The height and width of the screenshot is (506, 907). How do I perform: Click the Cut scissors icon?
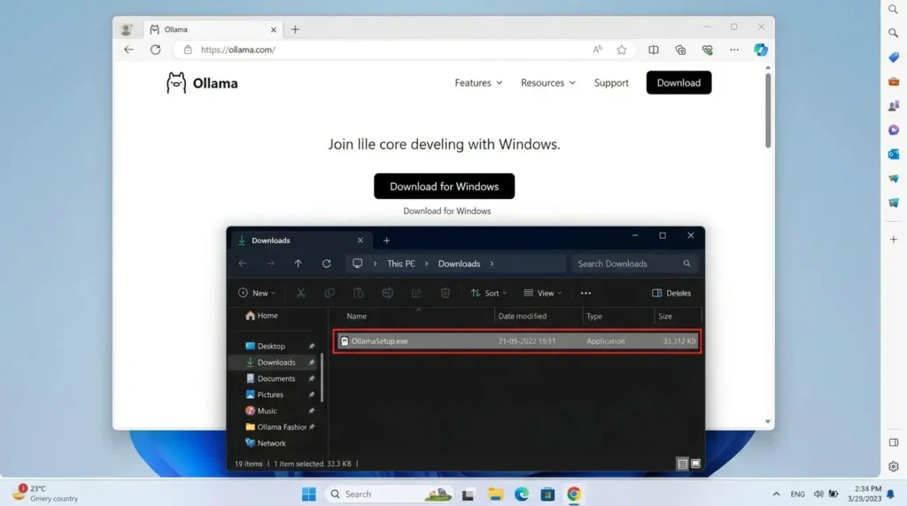[x=301, y=293]
